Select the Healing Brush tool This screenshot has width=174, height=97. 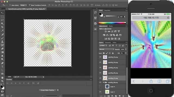click(2, 34)
